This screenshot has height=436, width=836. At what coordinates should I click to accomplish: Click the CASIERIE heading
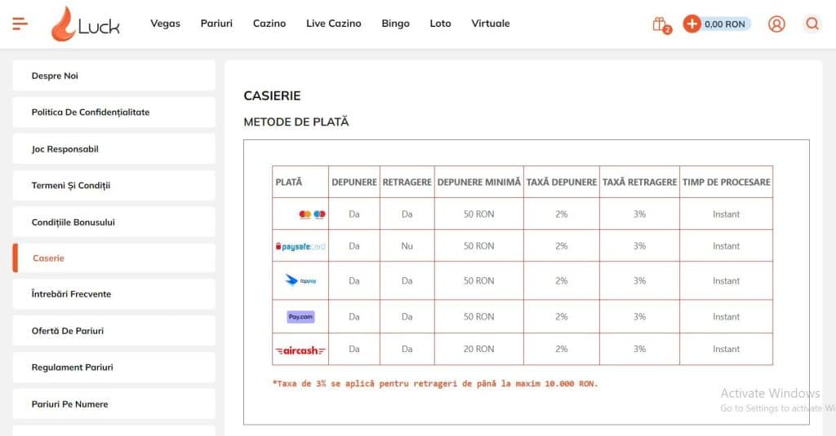coord(272,96)
